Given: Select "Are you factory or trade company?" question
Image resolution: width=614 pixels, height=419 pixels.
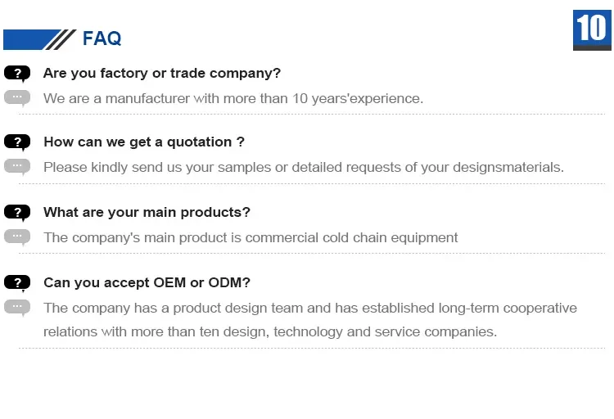Looking at the screenshot, I should pyautogui.click(x=162, y=74).
